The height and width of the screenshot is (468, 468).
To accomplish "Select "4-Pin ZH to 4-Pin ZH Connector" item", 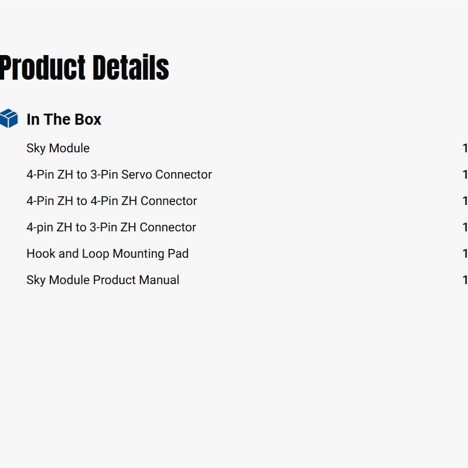I will pyautogui.click(x=111, y=201).
